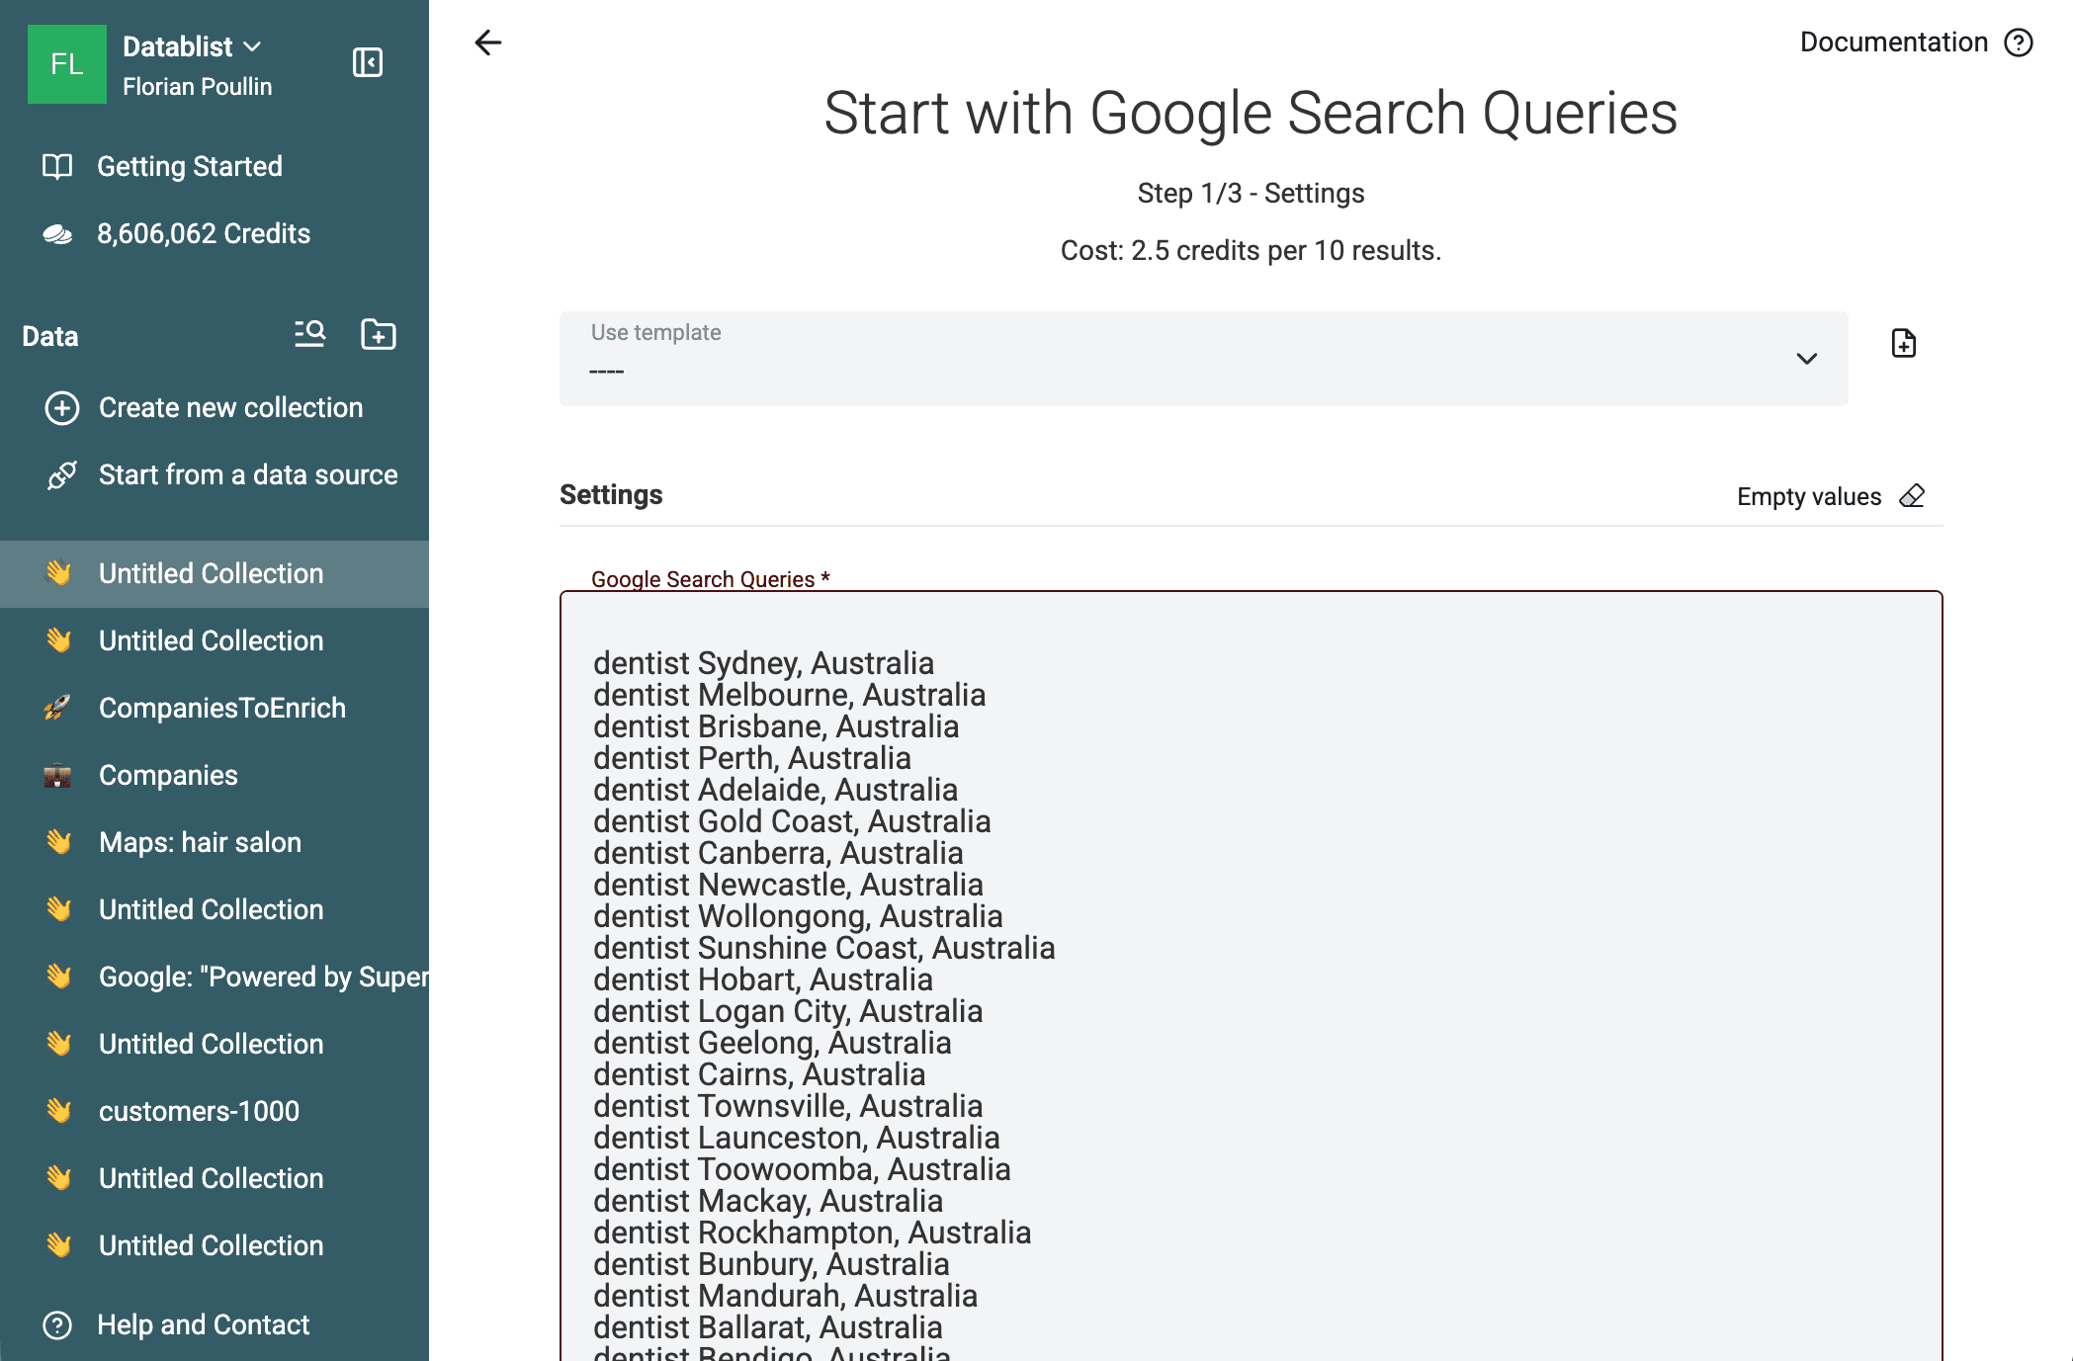Image resolution: width=2073 pixels, height=1361 pixels.
Task: Select the Maps: hair salon collection
Action: (199, 842)
